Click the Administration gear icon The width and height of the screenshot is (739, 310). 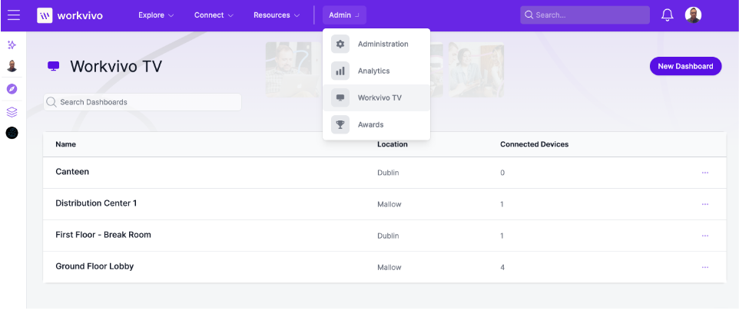pyautogui.click(x=340, y=44)
